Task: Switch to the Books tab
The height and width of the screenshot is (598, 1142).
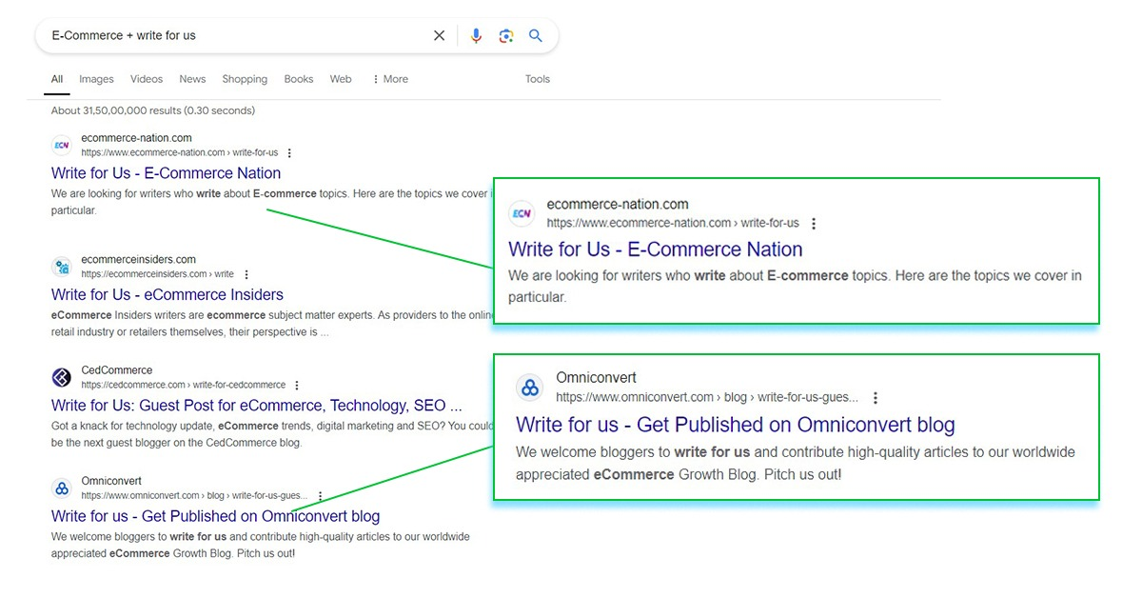Action: 299,79
